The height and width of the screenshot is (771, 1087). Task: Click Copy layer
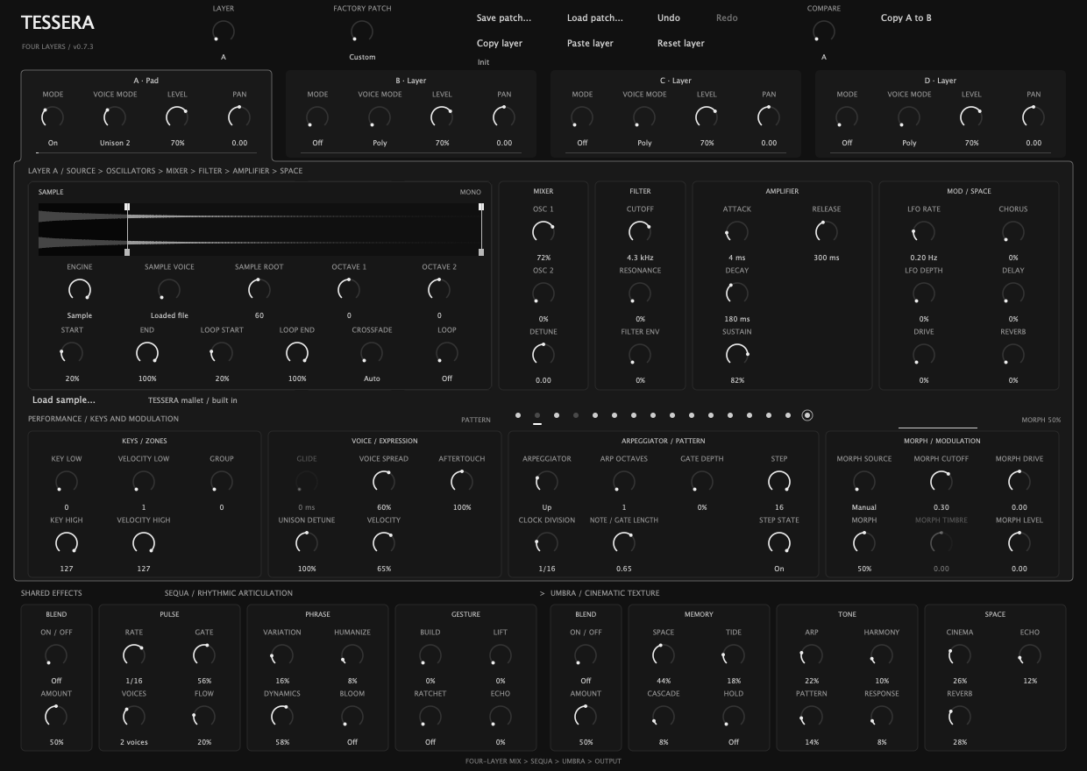coord(499,43)
